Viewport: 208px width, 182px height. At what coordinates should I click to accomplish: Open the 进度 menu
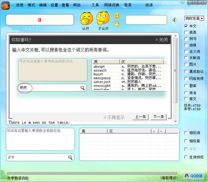click(20, 5)
